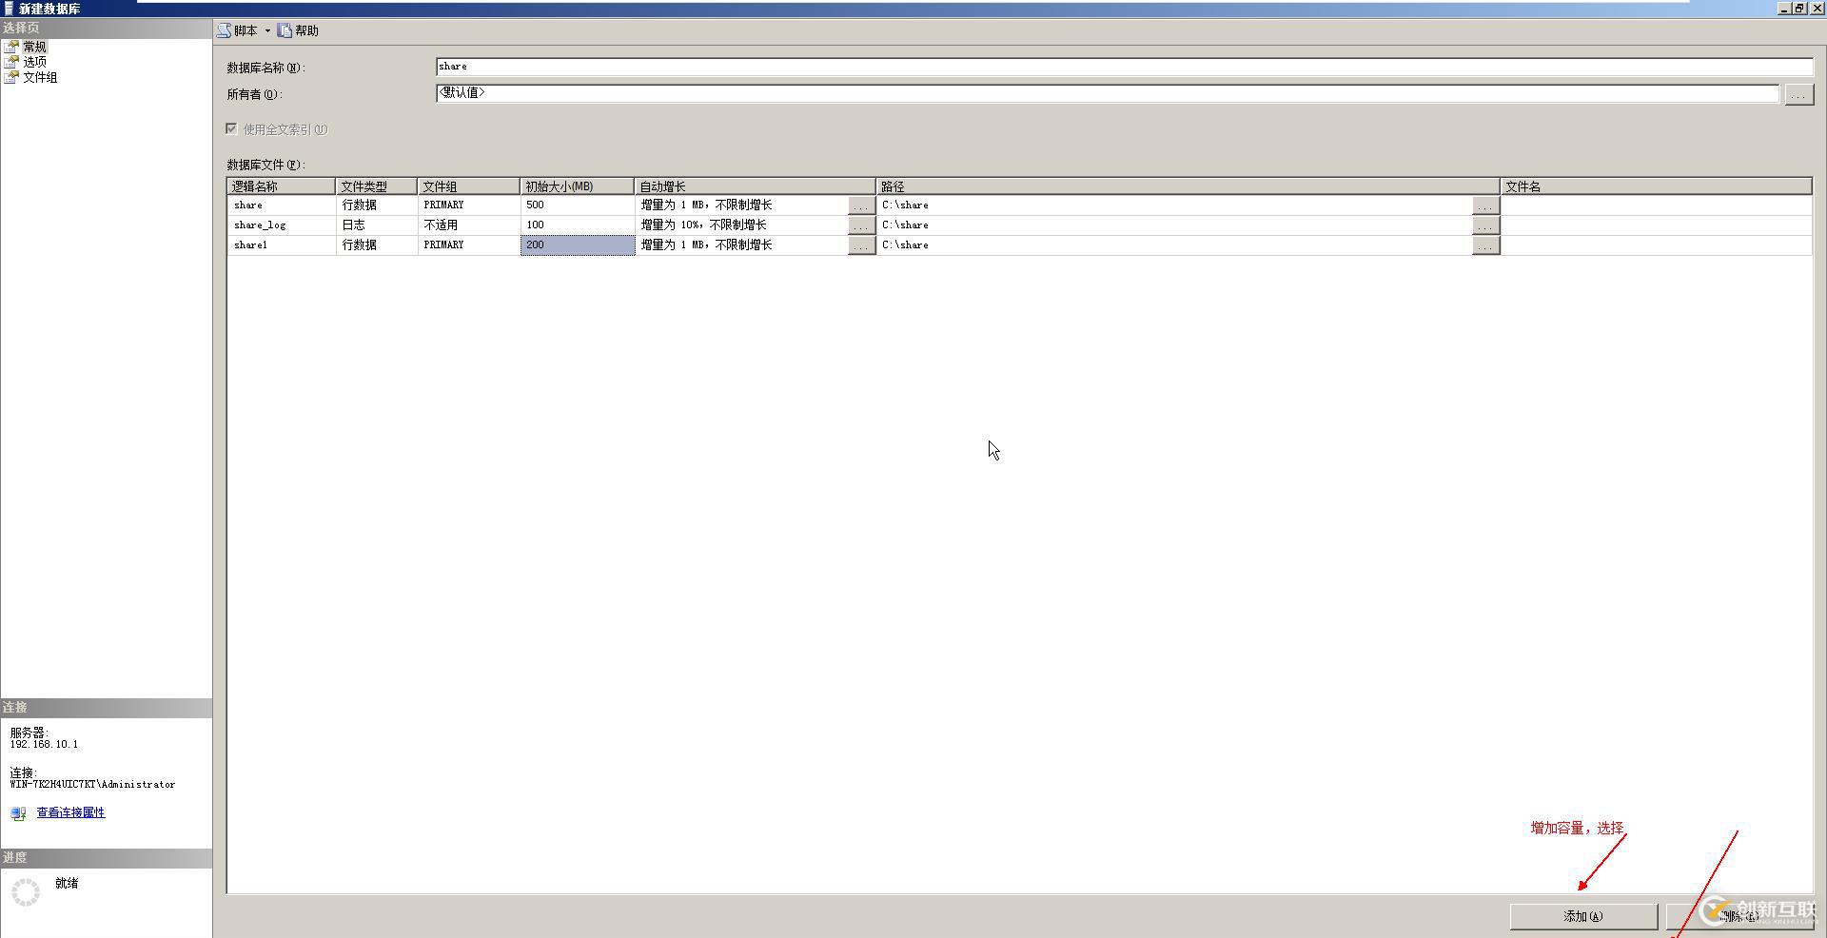Viewport: 1827px width, 938px height.
Task: Click the 日志 file type cell
Action: (x=377, y=225)
